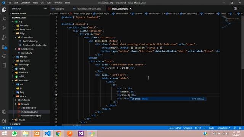
Task: Click the system tray help icon
Action: [205, 134]
